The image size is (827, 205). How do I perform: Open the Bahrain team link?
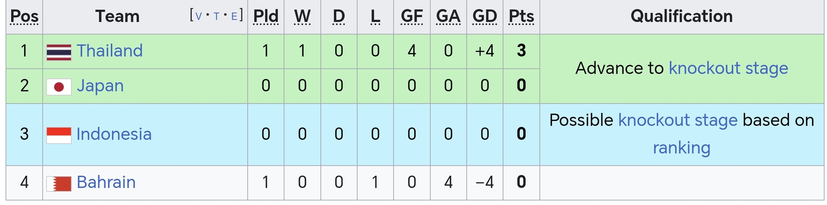point(106,182)
